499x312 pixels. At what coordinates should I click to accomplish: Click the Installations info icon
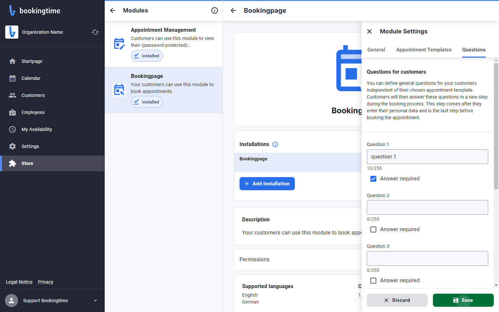[275, 144]
